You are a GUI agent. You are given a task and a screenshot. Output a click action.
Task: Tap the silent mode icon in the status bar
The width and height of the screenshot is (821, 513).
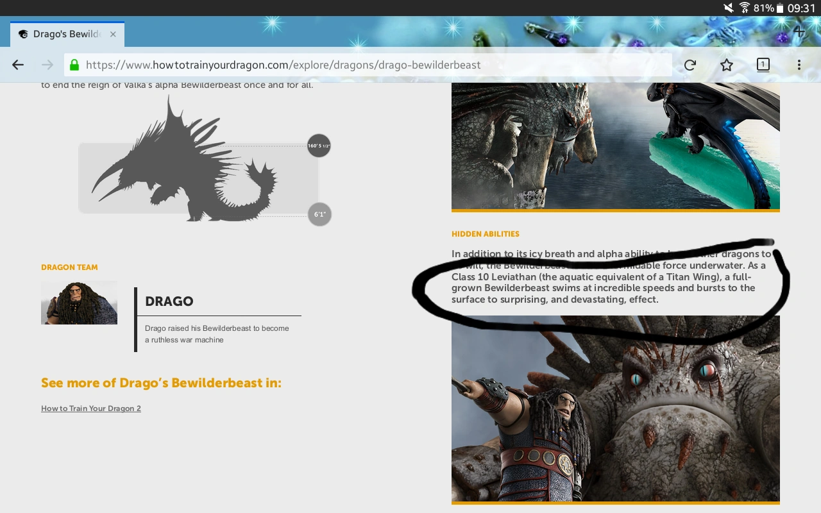tap(728, 9)
